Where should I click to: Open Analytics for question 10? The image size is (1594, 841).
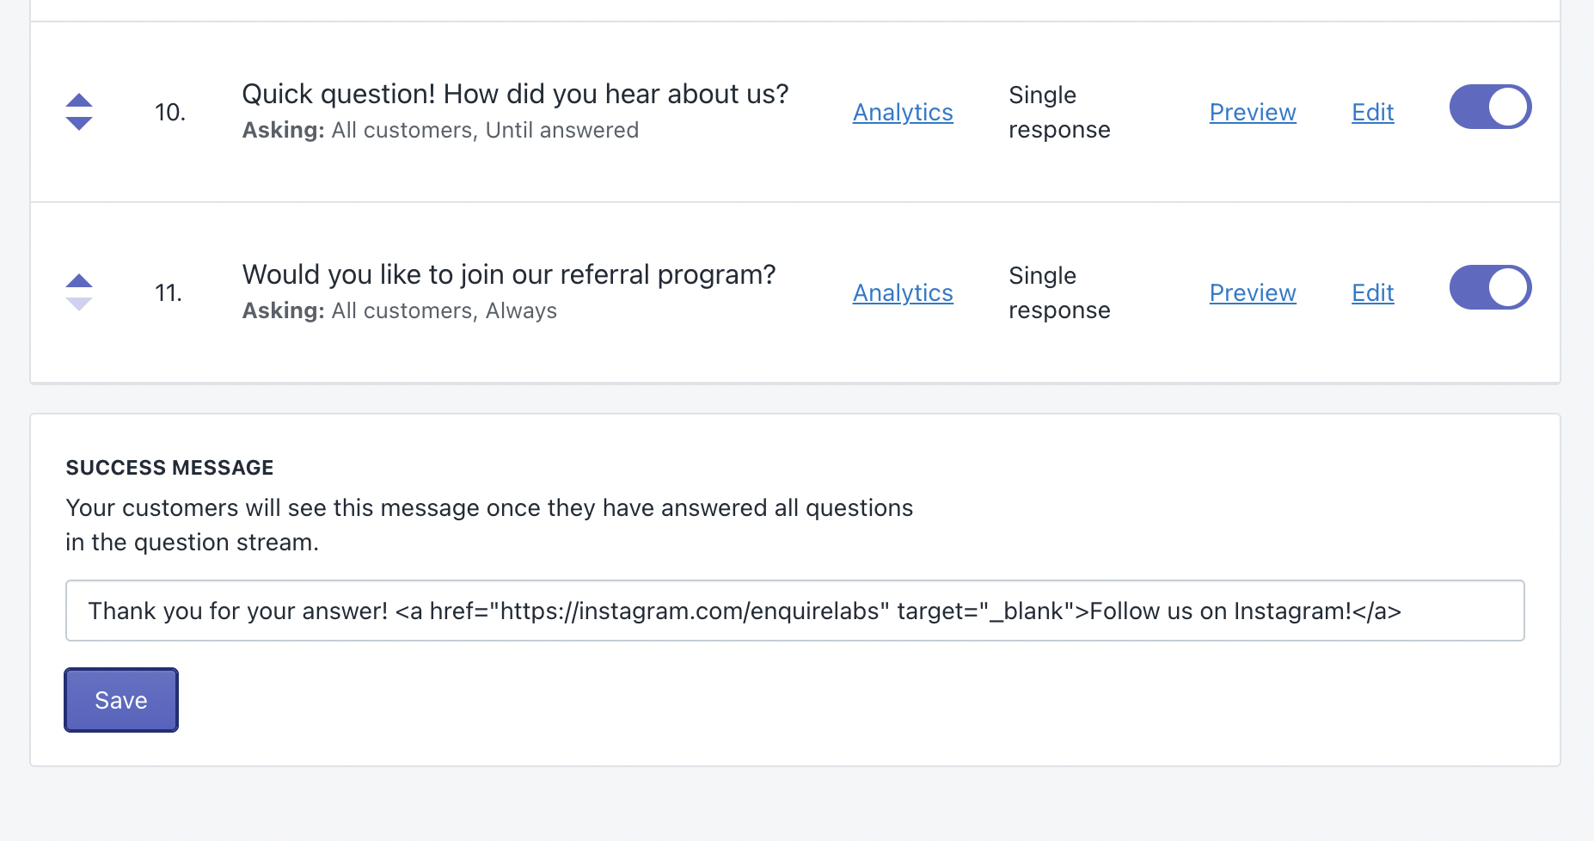[903, 113]
